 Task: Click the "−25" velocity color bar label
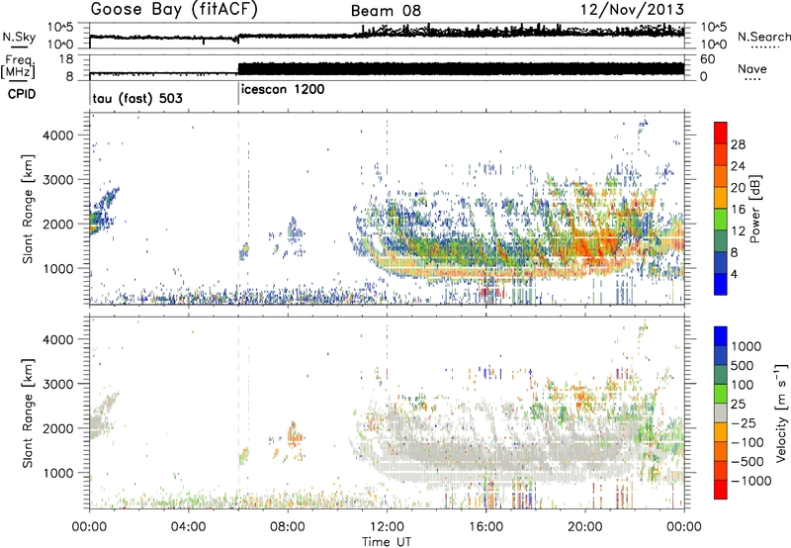click(x=743, y=423)
